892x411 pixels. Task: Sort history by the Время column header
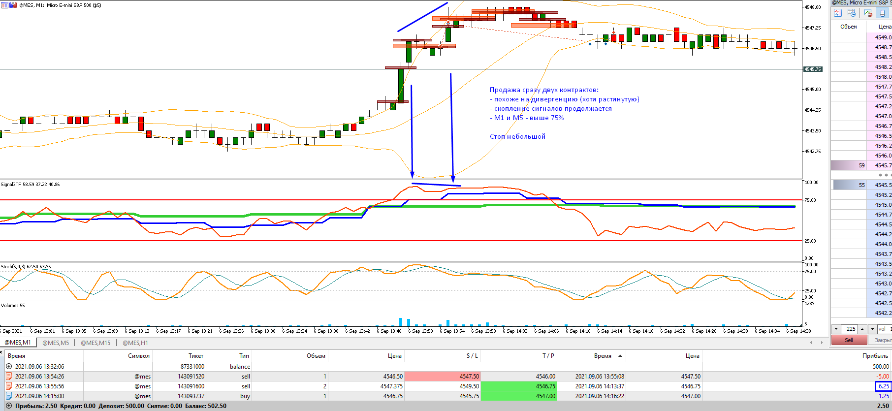pyautogui.click(x=16, y=355)
